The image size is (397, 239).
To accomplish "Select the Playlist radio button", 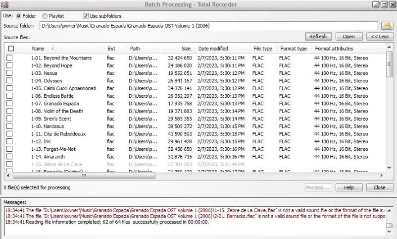I will (x=45, y=16).
